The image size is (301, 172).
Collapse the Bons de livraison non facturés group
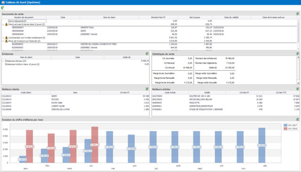[3, 41]
